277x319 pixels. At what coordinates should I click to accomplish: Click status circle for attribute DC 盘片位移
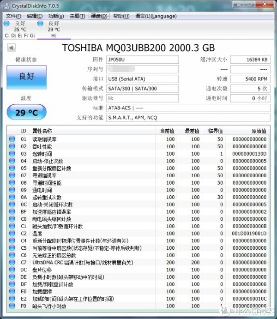[12, 270]
